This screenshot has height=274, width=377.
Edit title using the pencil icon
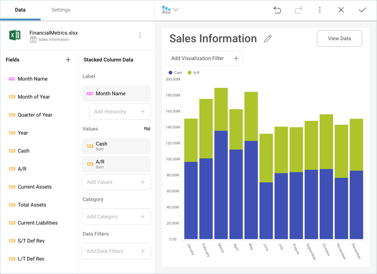coord(268,39)
